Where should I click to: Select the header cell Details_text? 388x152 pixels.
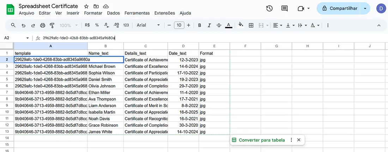coord(146,53)
